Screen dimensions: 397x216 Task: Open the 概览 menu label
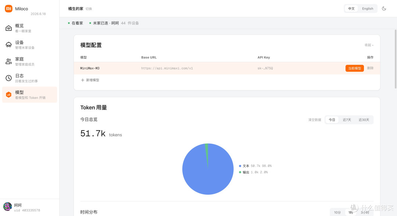click(19, 26)
